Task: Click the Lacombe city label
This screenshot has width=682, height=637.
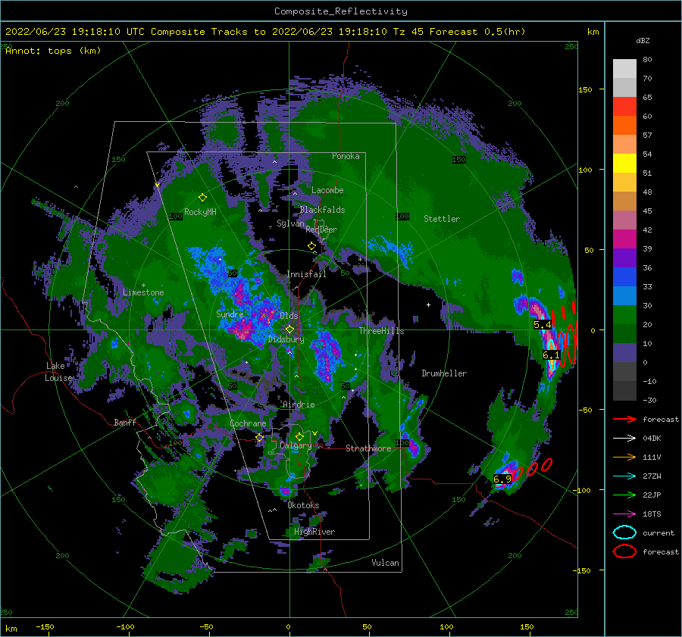Action: [327, 190]
